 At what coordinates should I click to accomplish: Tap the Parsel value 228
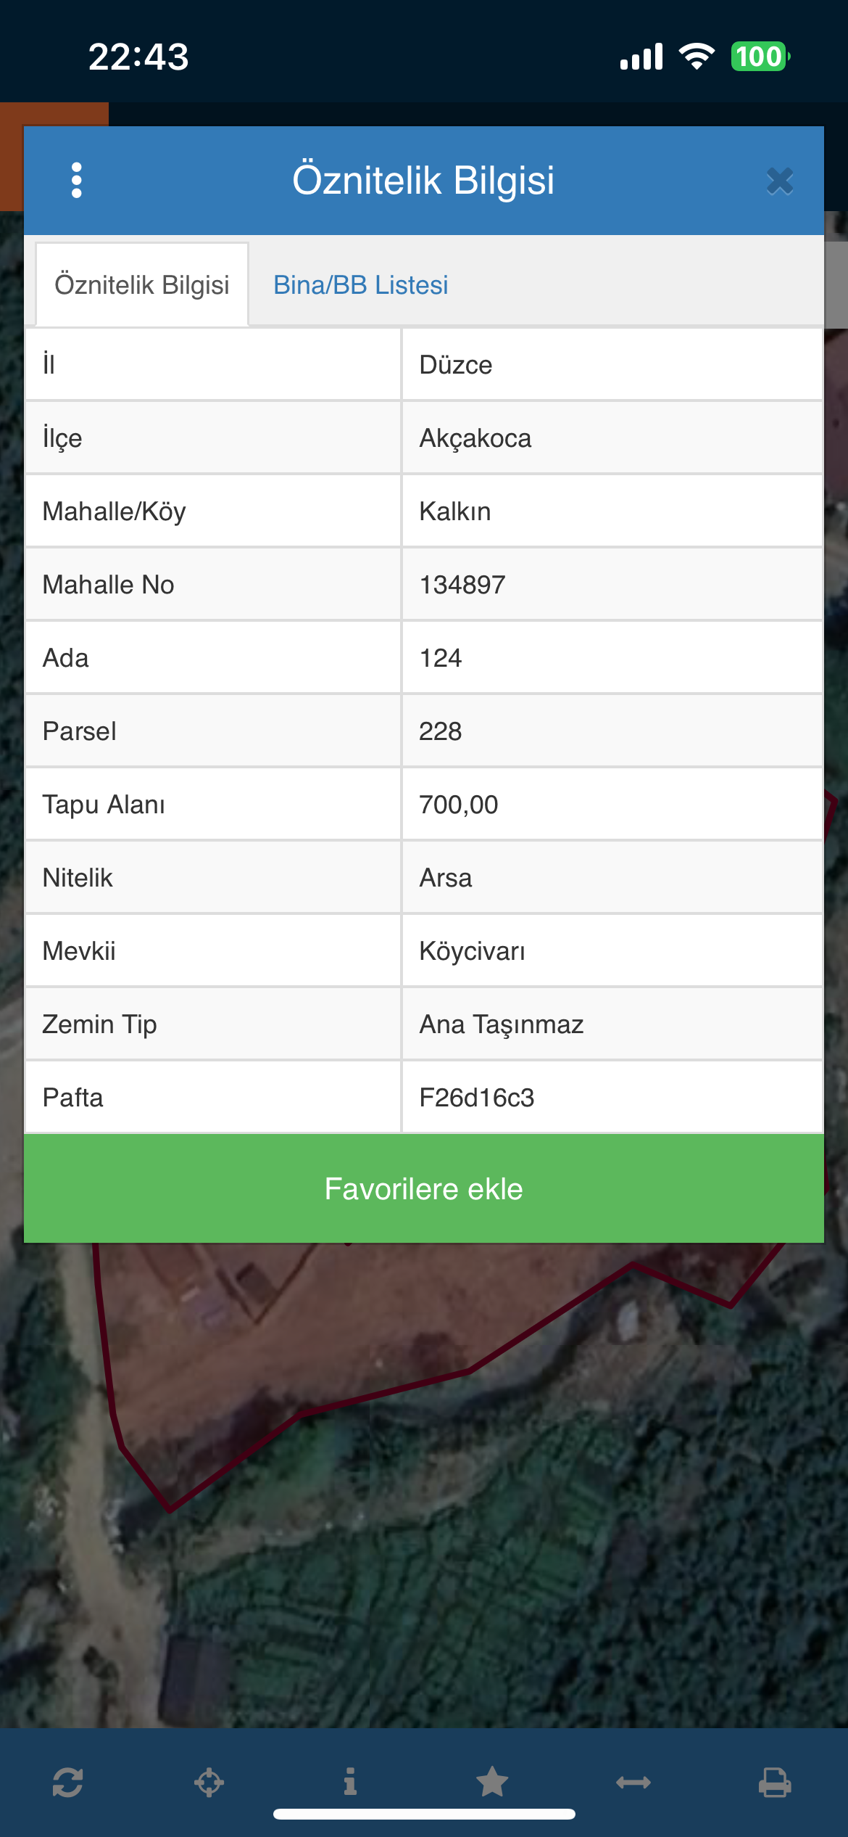[x=612, y=731]
